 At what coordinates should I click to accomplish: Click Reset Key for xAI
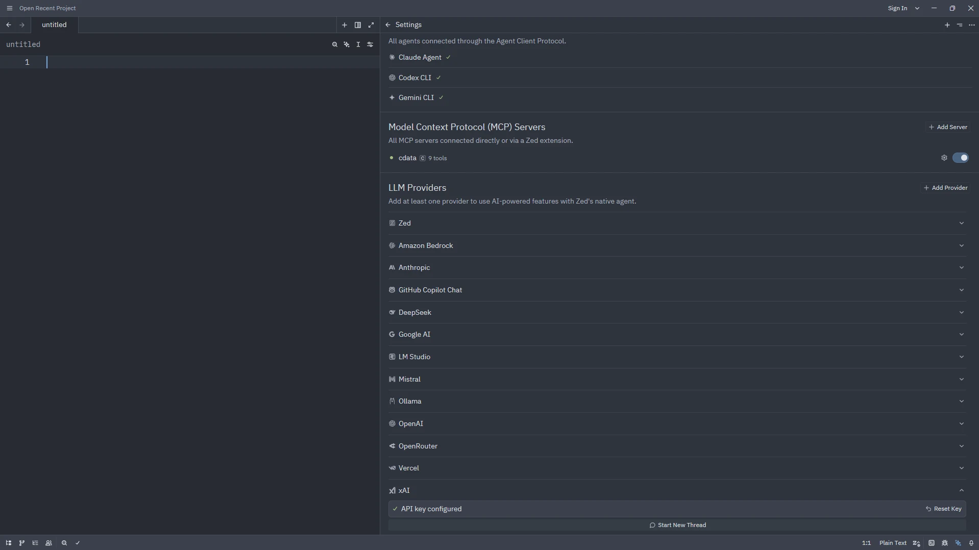(943, 509)
